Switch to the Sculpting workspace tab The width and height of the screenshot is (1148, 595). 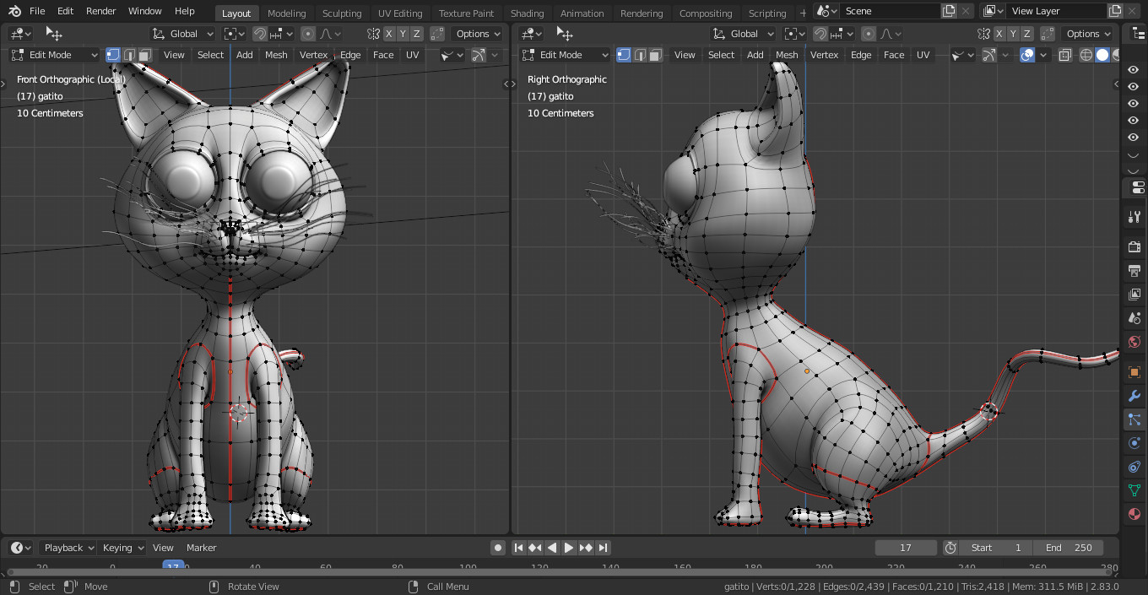point(341,13)
